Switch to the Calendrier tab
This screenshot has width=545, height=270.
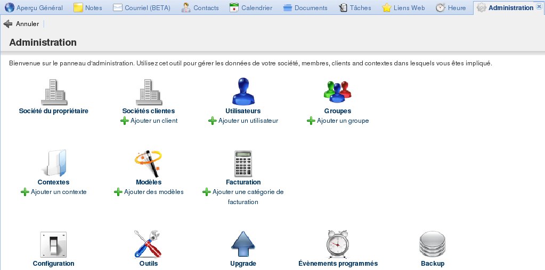pos(250,8)
